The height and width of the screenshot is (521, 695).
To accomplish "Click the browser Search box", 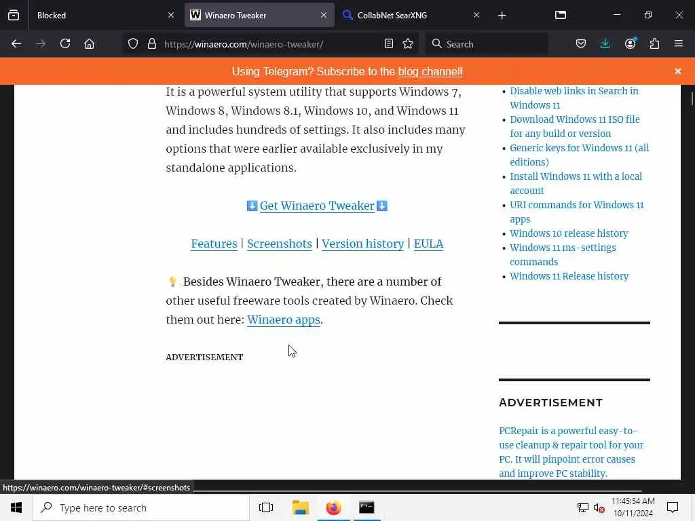I will point(487,44).
